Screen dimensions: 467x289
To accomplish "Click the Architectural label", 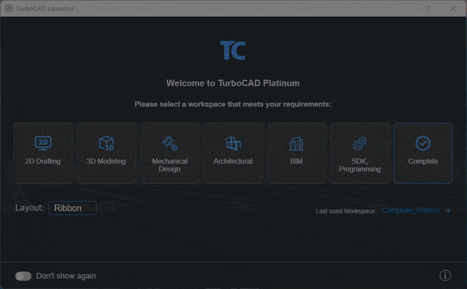I will coord(233,161).
